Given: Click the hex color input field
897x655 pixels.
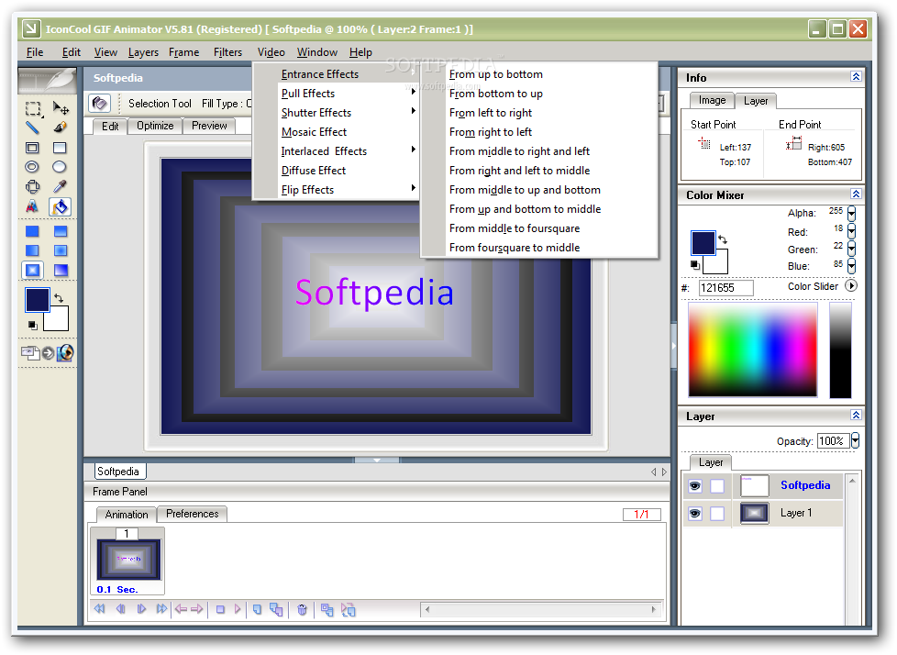Looking at the screenshot, I should pos(725,288).
